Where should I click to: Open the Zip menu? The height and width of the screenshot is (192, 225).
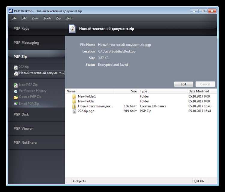(58, 18)
